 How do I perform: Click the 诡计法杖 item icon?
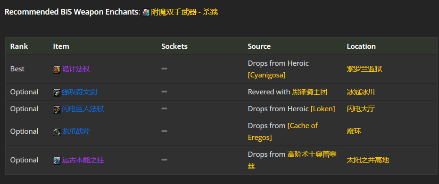click(x=57, y=69)
